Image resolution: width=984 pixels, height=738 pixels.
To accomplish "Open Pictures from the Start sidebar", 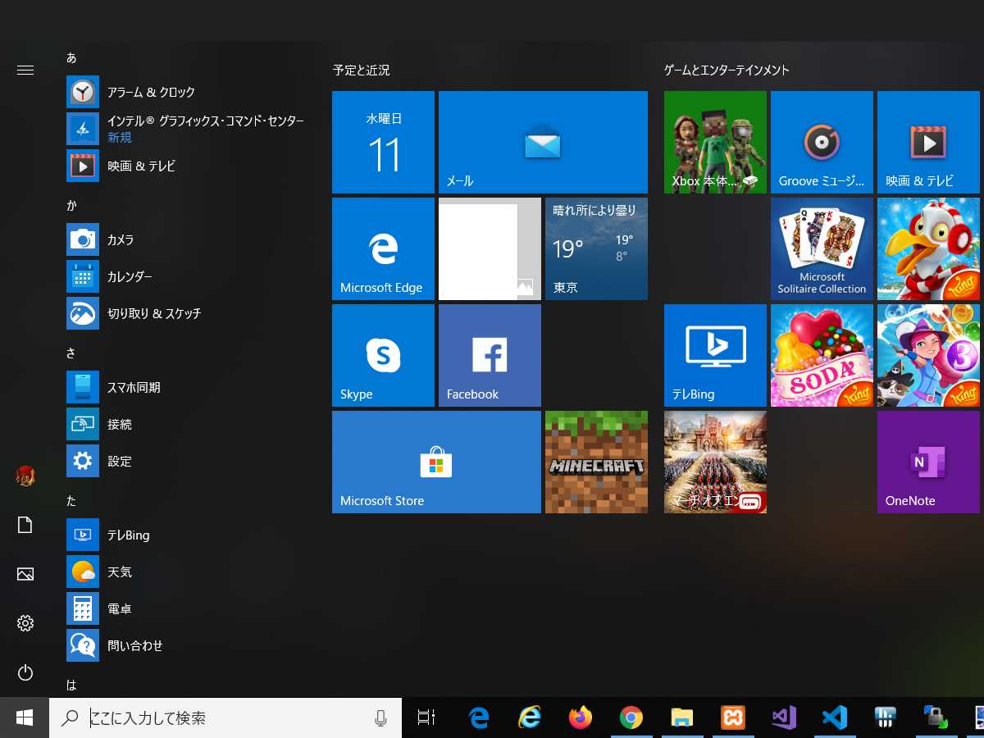I will 25,574.
